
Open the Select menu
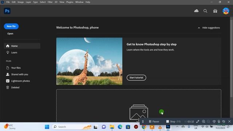pos(43,2)
